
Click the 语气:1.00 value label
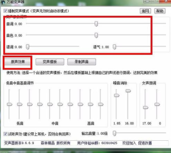(x=101, y=47)
